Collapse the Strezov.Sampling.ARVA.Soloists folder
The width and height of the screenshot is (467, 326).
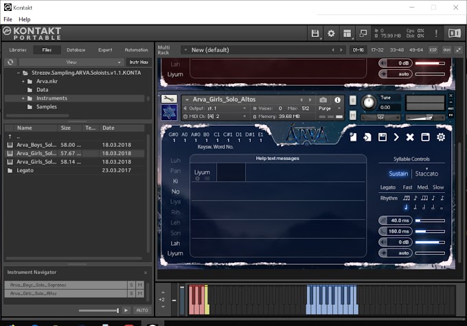point(19,73)
